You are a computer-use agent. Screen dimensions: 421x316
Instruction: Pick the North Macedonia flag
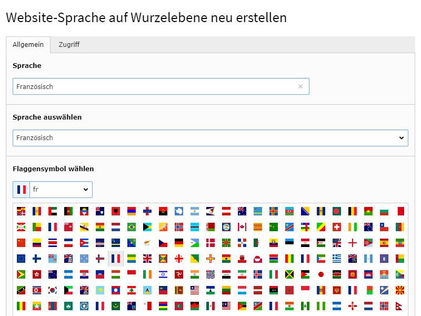(x=400, y=290)
